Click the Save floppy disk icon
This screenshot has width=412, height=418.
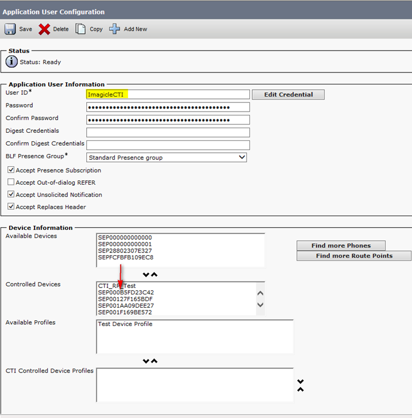(x=10, y=29)
